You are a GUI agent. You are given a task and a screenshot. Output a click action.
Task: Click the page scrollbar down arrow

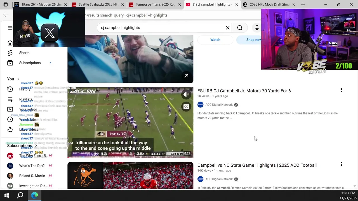tap(355, 186)
